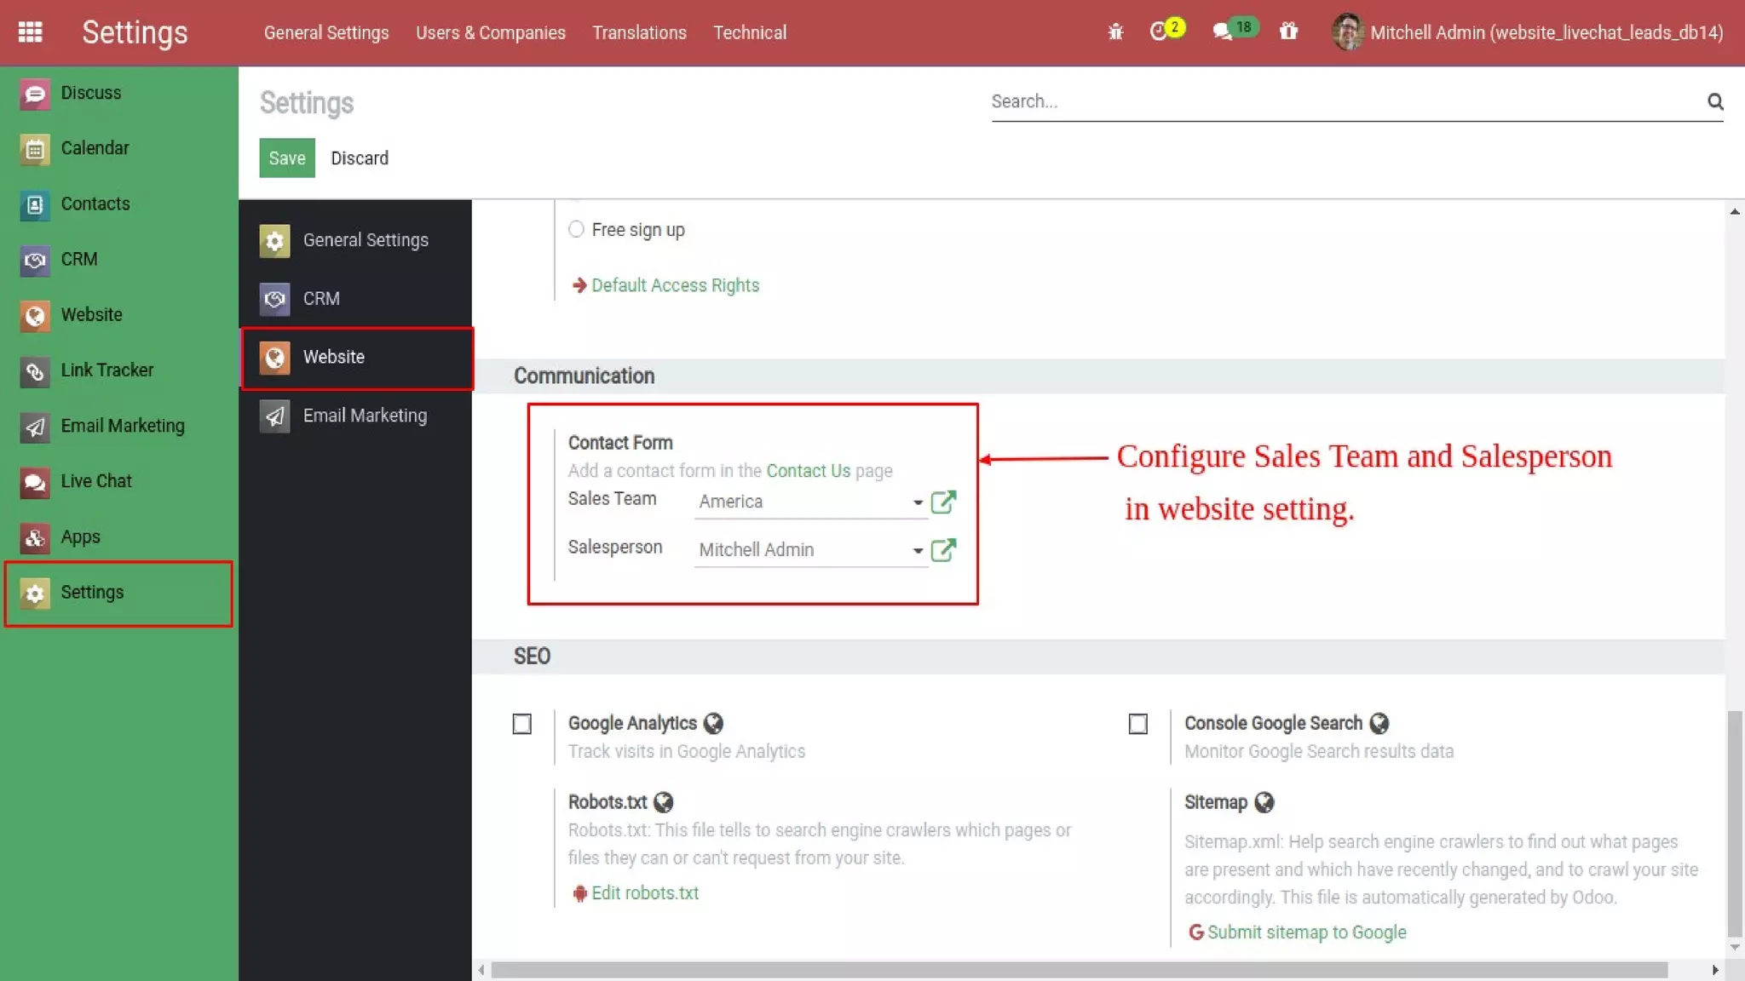Open conversations icon showing 18 messages
Viewport: 1745px width, 981px height.
point(1224,32)
